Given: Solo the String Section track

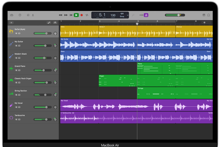Looking at the screenshot, I should coord(19,95).
